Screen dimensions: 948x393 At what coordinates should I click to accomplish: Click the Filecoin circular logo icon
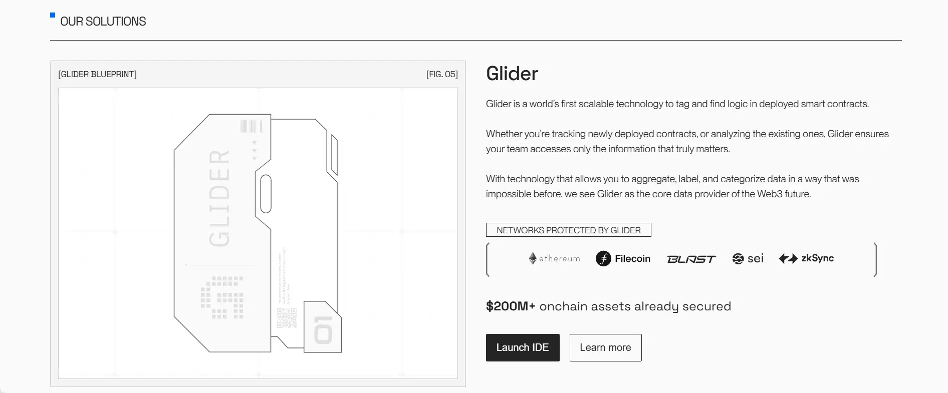click(603, 258)
